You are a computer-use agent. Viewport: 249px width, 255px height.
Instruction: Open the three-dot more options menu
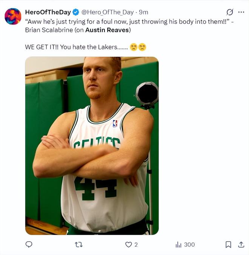click(241, 12)
